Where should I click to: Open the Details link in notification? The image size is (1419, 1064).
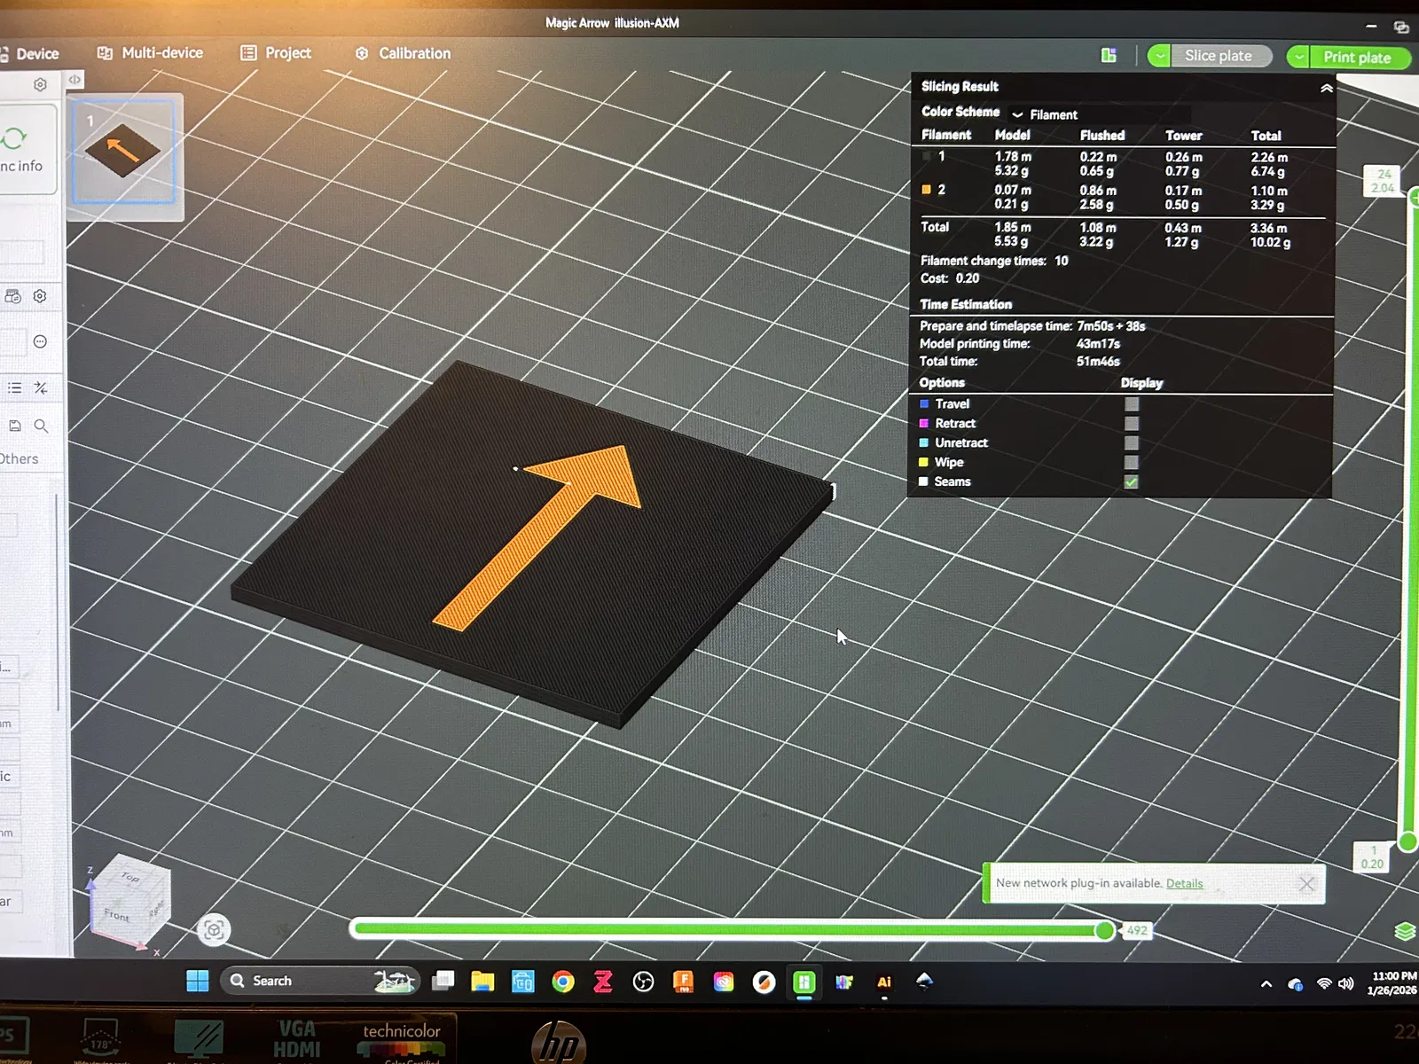pyautogui.click(x=1184, y=883)
